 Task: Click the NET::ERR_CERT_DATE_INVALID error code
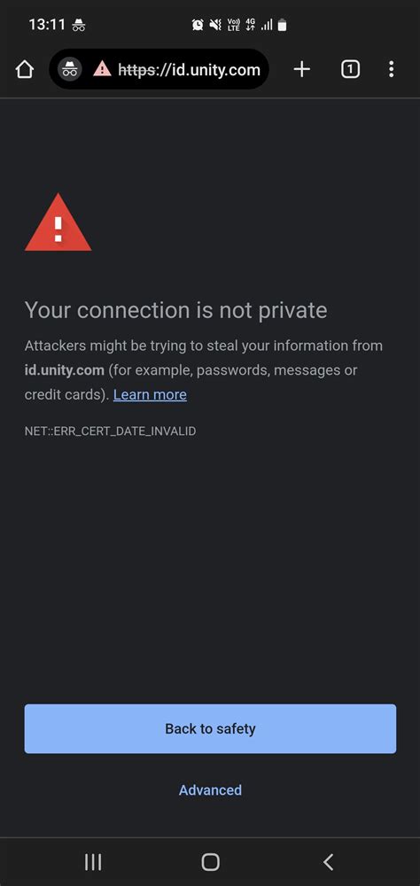pos(110,431)
